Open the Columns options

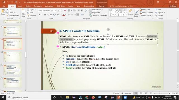click(83, 15)
